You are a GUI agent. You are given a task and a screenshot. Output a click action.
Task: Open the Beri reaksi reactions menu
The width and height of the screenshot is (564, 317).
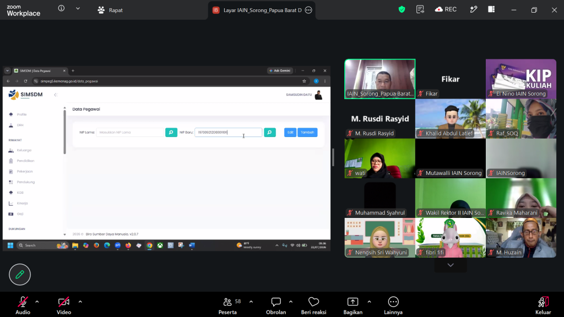point(313,306)
